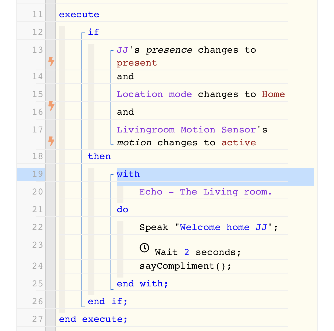Click the 'Home' mode value
The image size is (334, 331).
pos(273,94)
